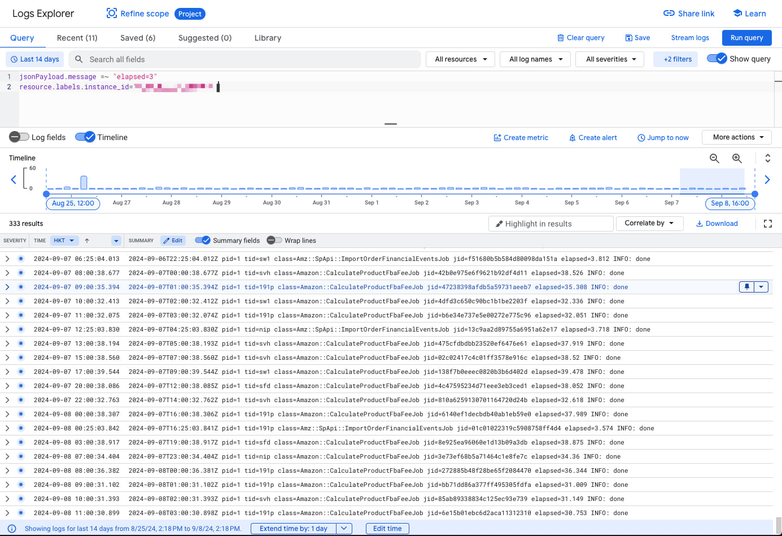This screenshot has height=536, width=782.
Task: Move timeline backward with left arrow
Action: (14, 180)
